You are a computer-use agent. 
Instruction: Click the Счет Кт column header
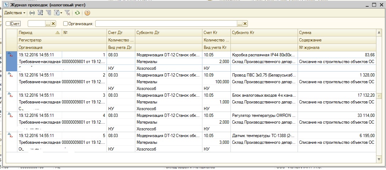click(216, 33)
